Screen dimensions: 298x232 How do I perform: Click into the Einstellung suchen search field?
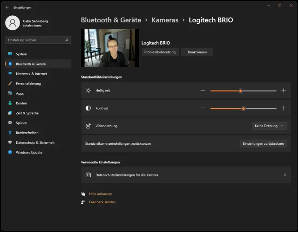coord(35,40)
